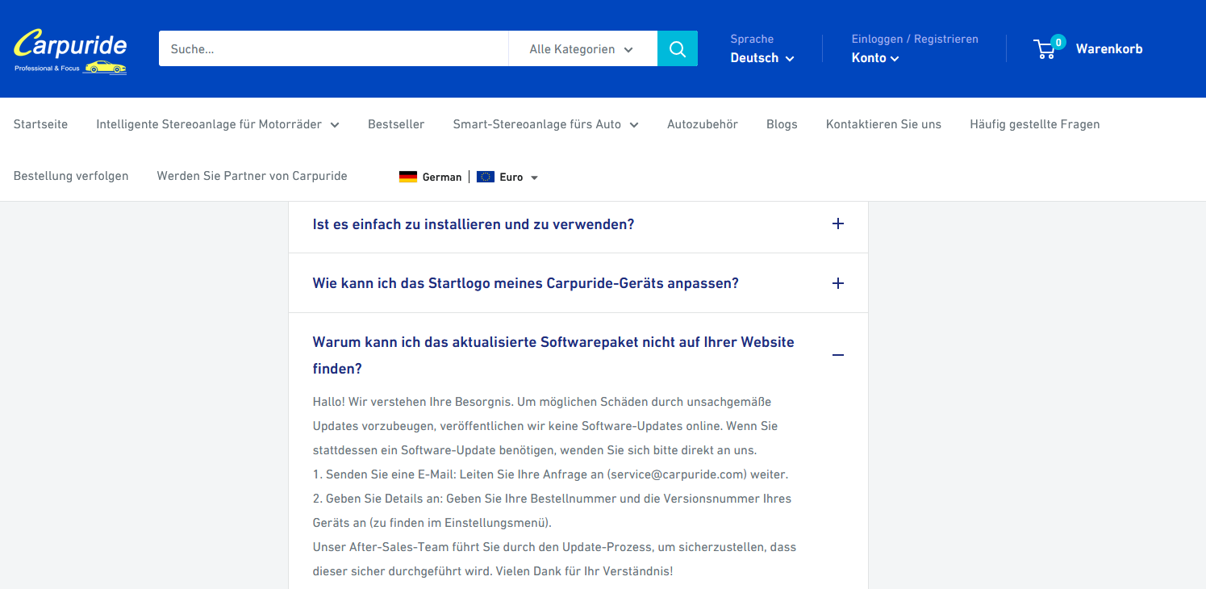1206x589 pixels.
Task: Open the shopping cart icon
Action: pos(1045,50)
